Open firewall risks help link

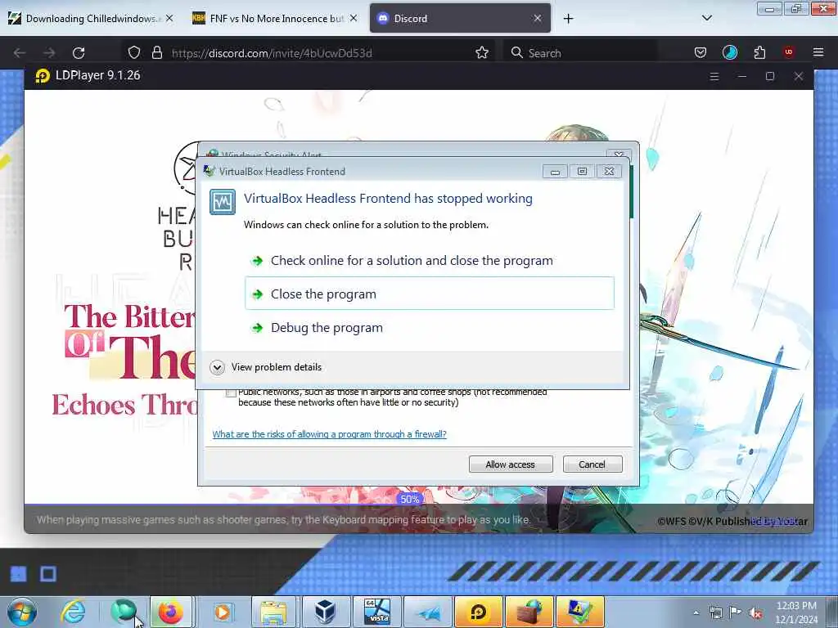coord(329,434)
